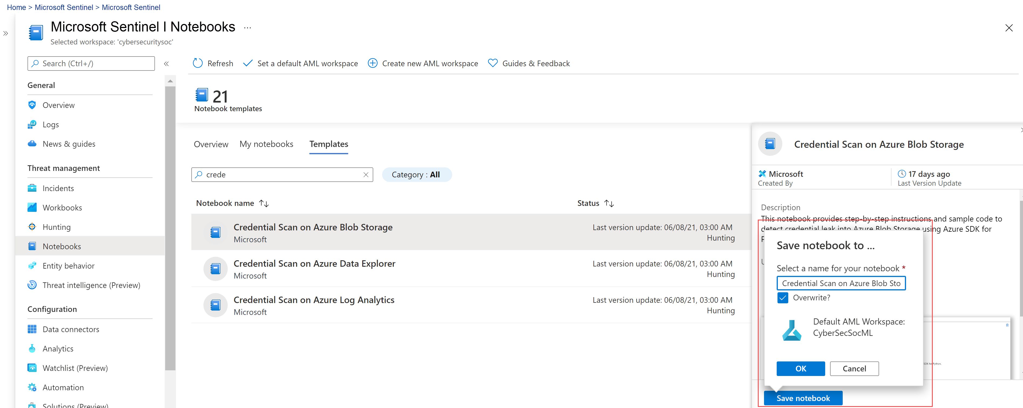The height and width of the screenshot is (408, 1023).
Task: Switch to the Templates tab
Action: click(329, 144)
